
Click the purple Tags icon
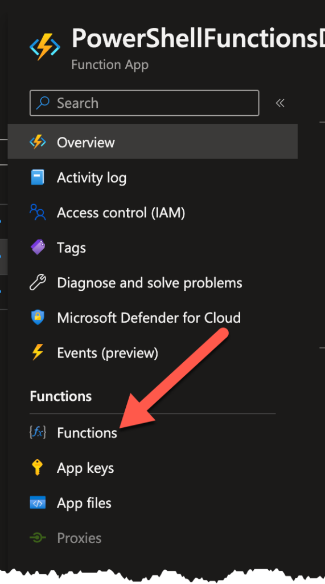pos(38,248)
